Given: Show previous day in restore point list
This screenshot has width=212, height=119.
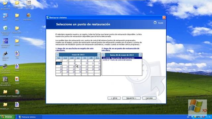Looking at the screenshot, I should 103,55.
